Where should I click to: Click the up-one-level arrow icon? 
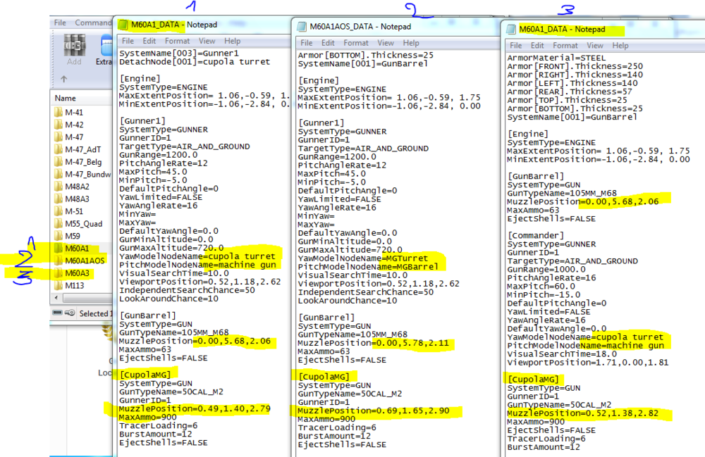tap(64, 79)
